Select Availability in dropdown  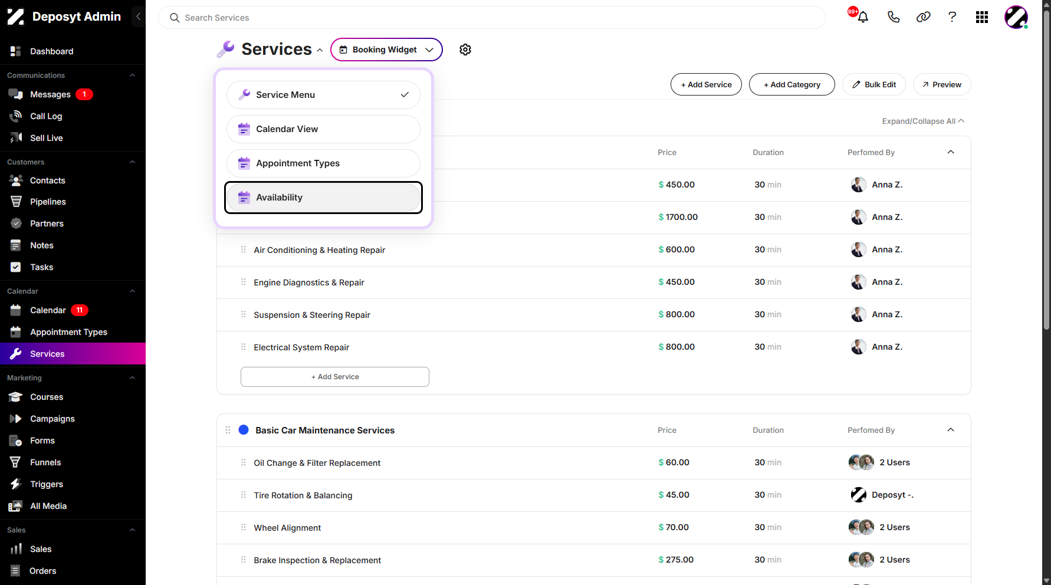pos(323,198)
